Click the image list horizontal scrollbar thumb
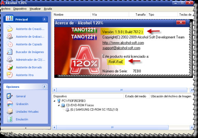The height and width of the screenshot is (138, 198). (x=122, y=90)
